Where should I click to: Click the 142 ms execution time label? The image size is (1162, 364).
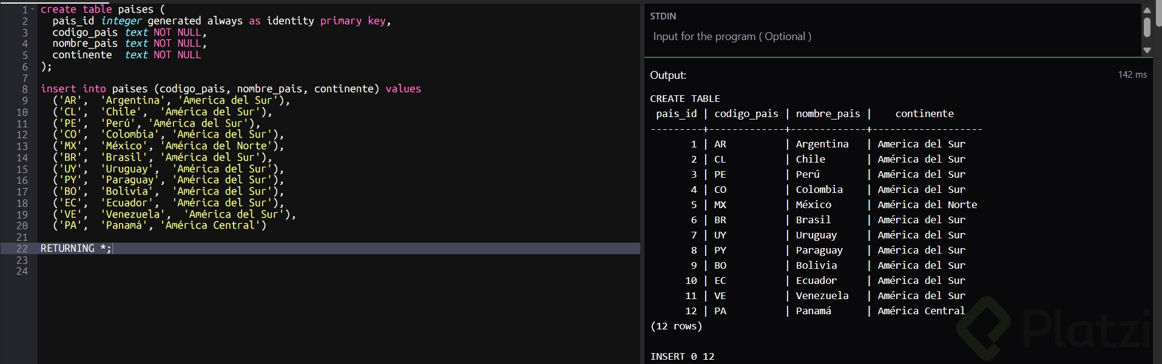tap(1132, 75)
